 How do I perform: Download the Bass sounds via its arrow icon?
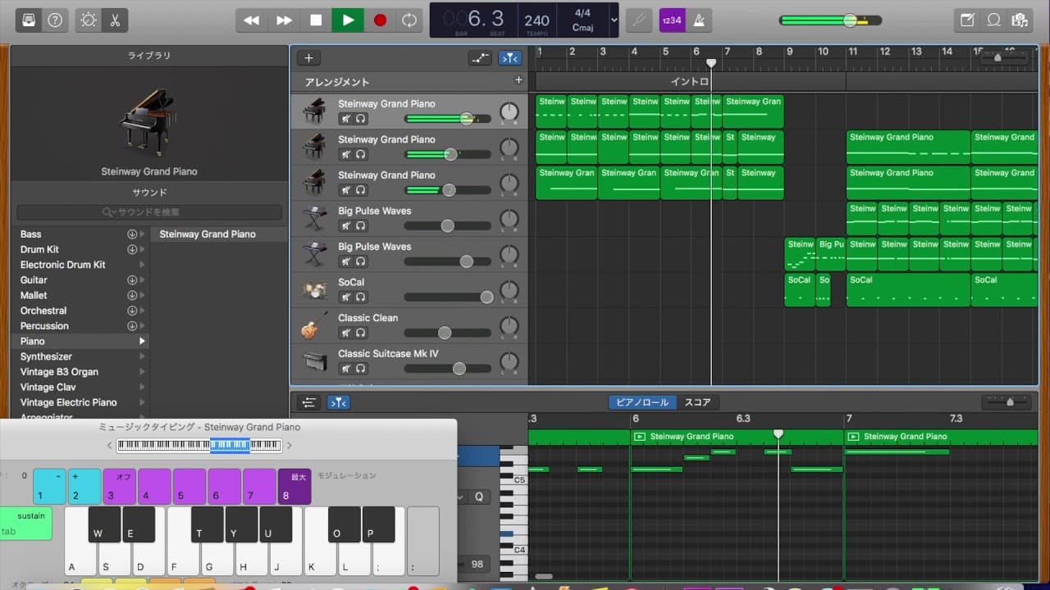(x=132, y=234)
